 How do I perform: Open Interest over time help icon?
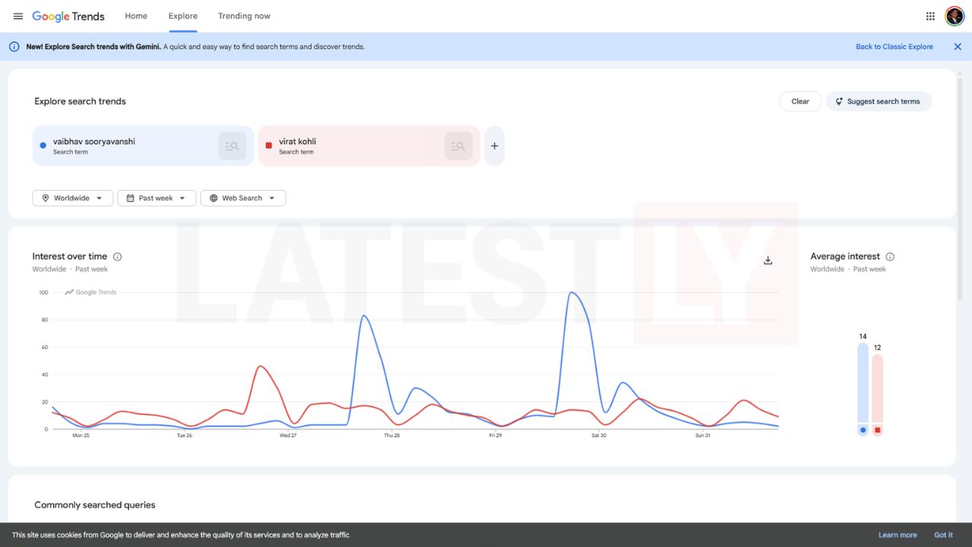117,257
